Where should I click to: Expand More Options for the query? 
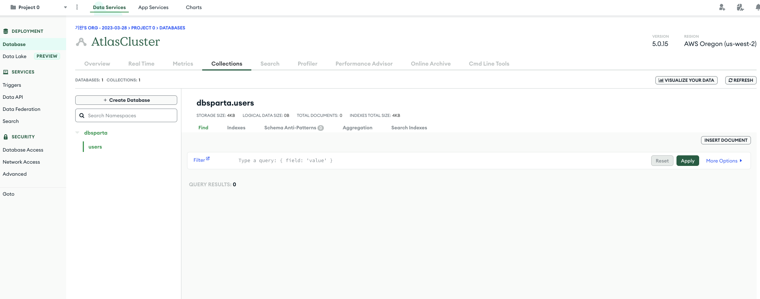coord(724,161)
